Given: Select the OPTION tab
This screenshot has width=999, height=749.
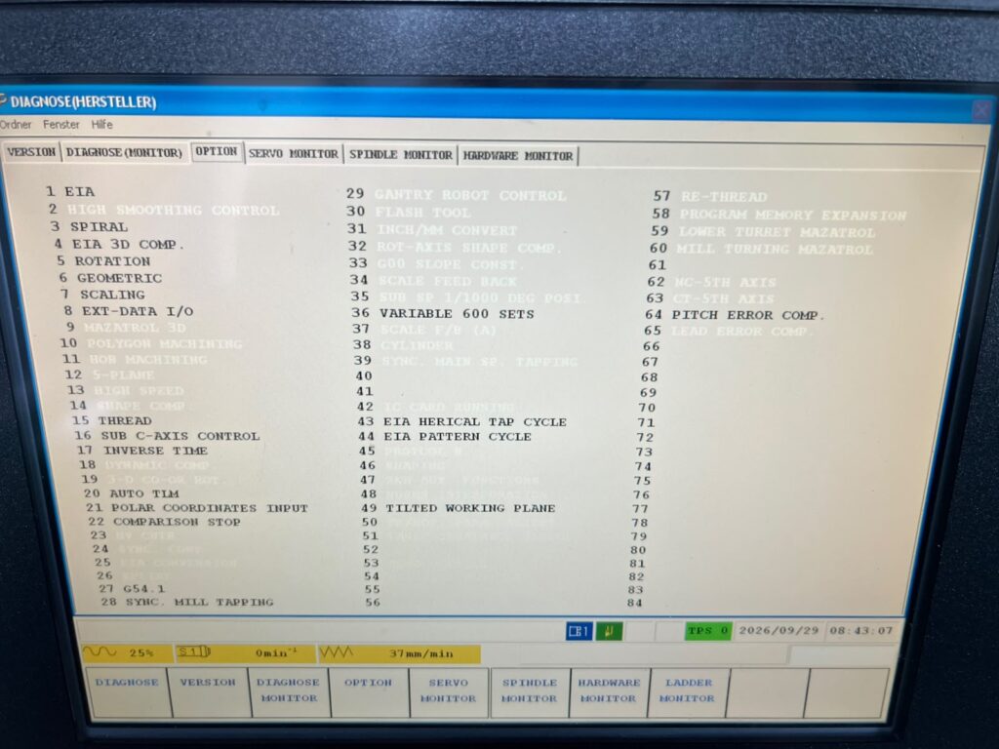Looking at the screenshot, I should (216, 151).
